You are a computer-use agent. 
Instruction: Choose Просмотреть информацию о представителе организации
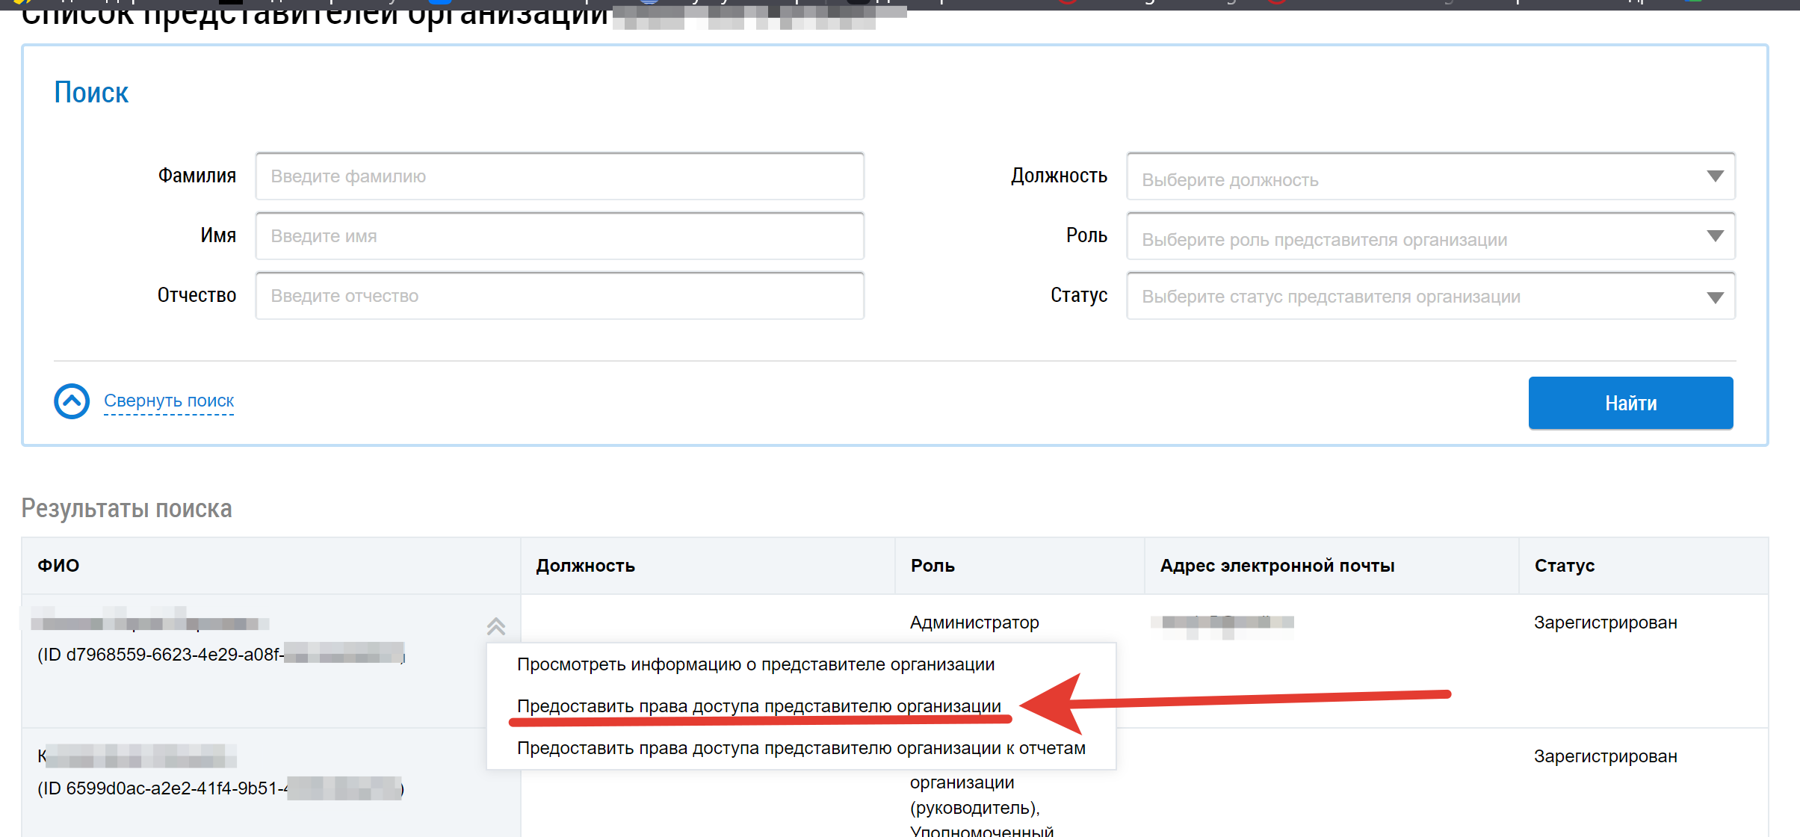point(755,664)
